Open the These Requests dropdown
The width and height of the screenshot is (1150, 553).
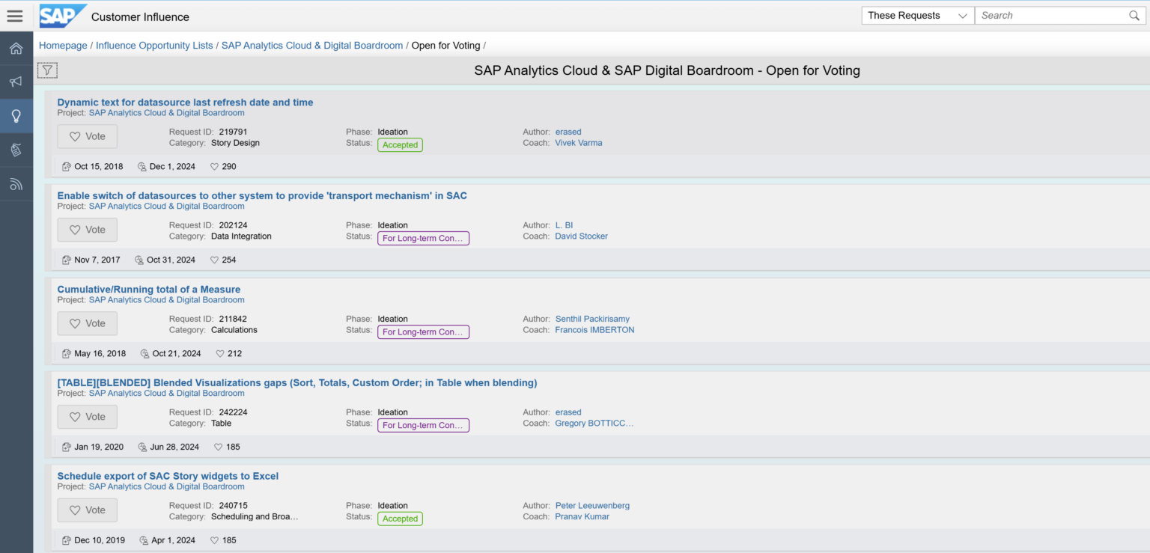tap(917, 15)
